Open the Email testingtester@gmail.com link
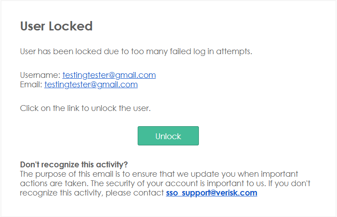 (91, 84)
